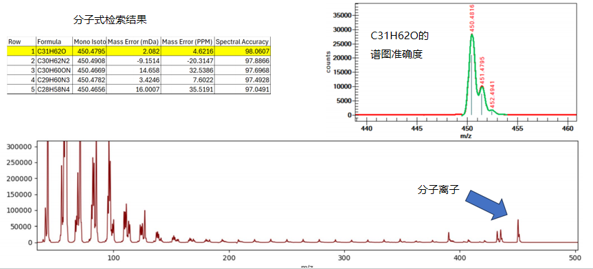Viewport: 593px width, 269px height.
Task: Click the Spectral Accuracy column header
Action: [x=243, y=42]
